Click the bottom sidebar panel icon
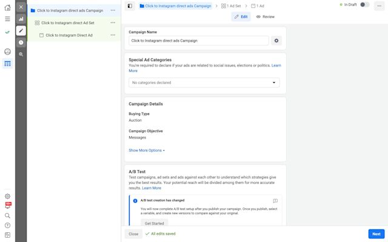The image size is (388, 242). 7,235
